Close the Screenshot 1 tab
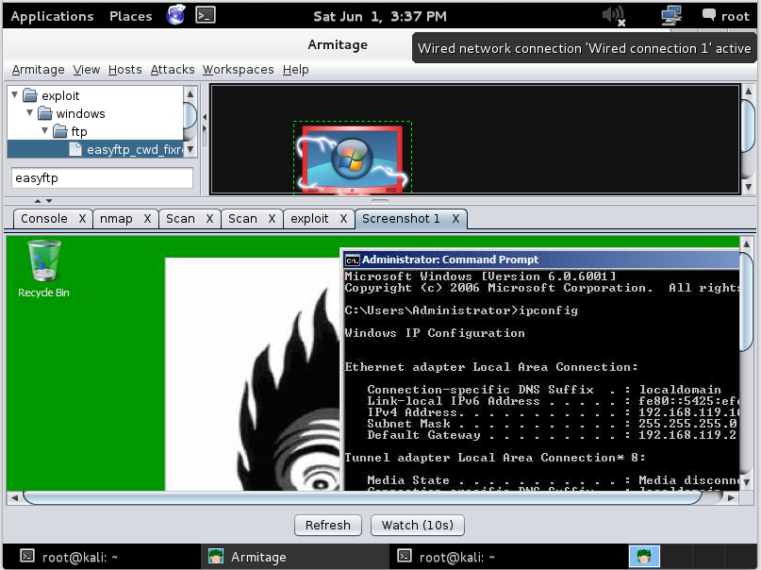761x570 pixels. (x=455, y=219)
